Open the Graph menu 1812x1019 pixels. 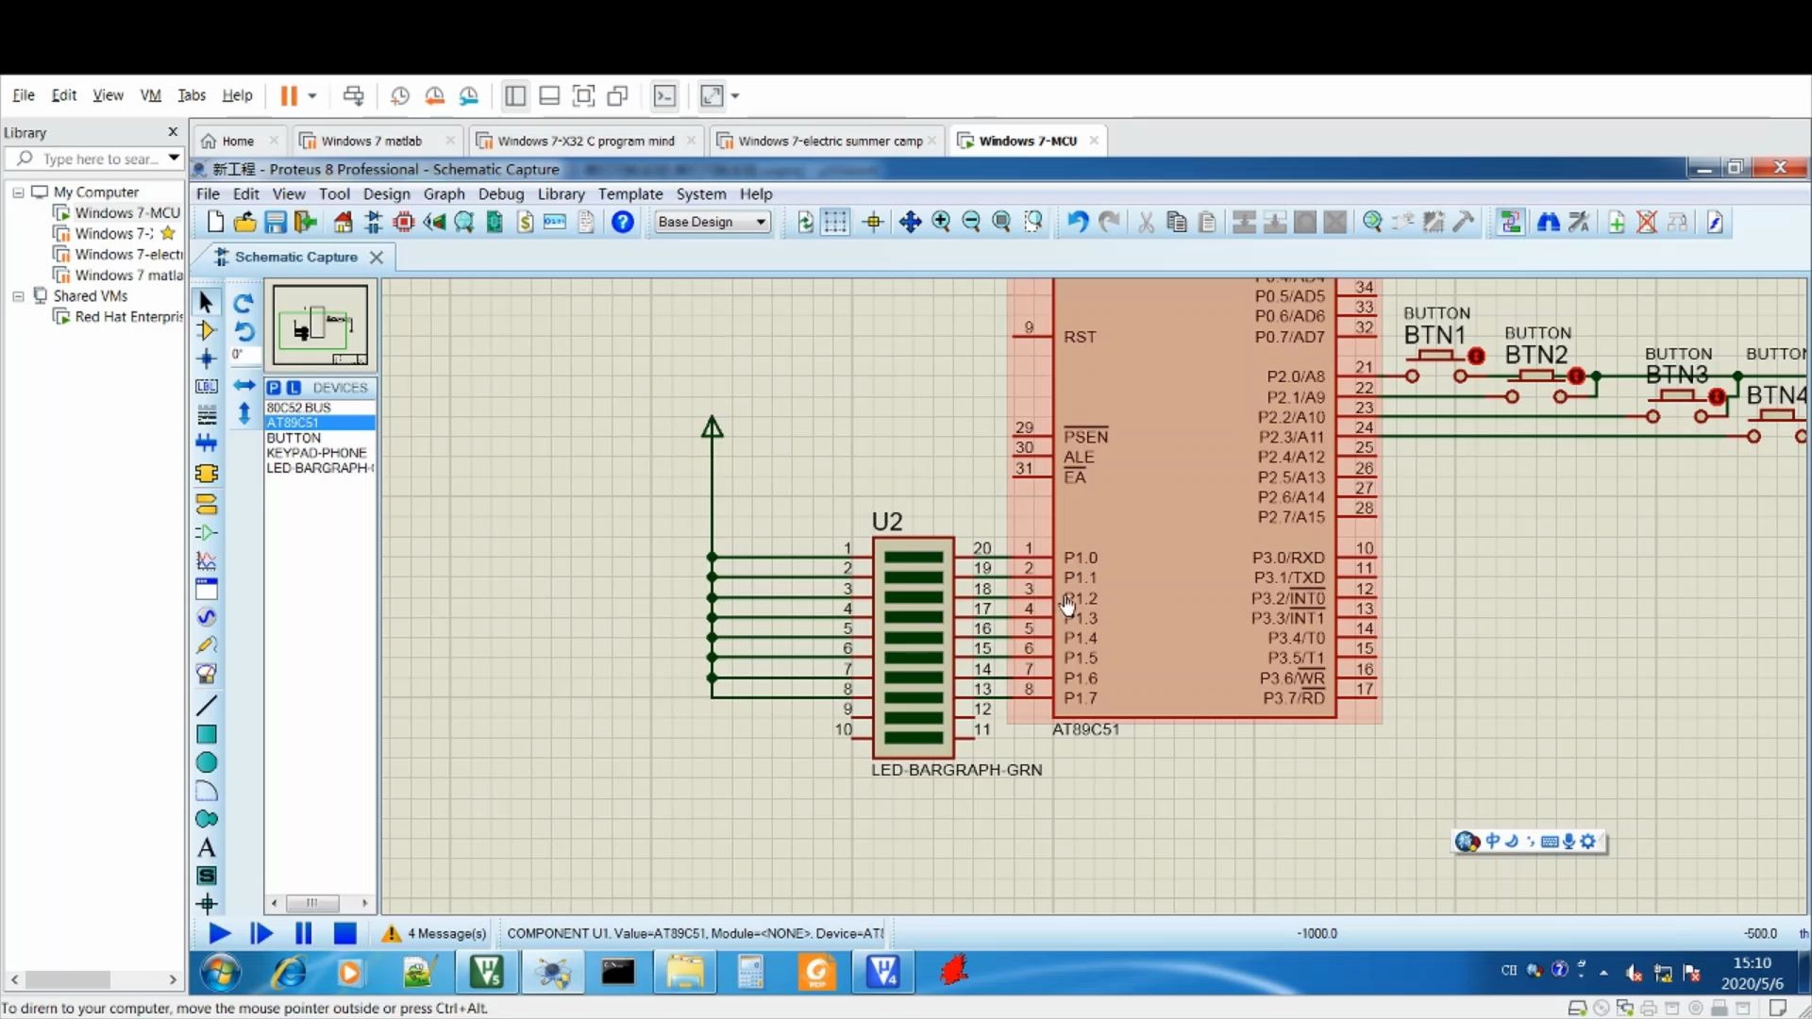[443, 194]
